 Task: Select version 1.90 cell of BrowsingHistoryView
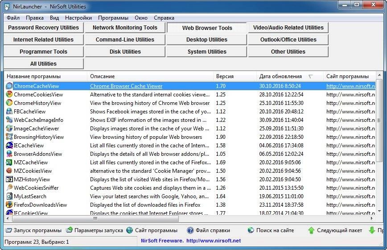tap(221, 137)
